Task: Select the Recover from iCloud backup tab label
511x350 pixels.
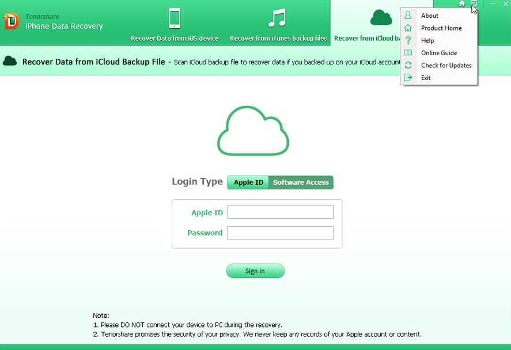Action: pos(367,39)
